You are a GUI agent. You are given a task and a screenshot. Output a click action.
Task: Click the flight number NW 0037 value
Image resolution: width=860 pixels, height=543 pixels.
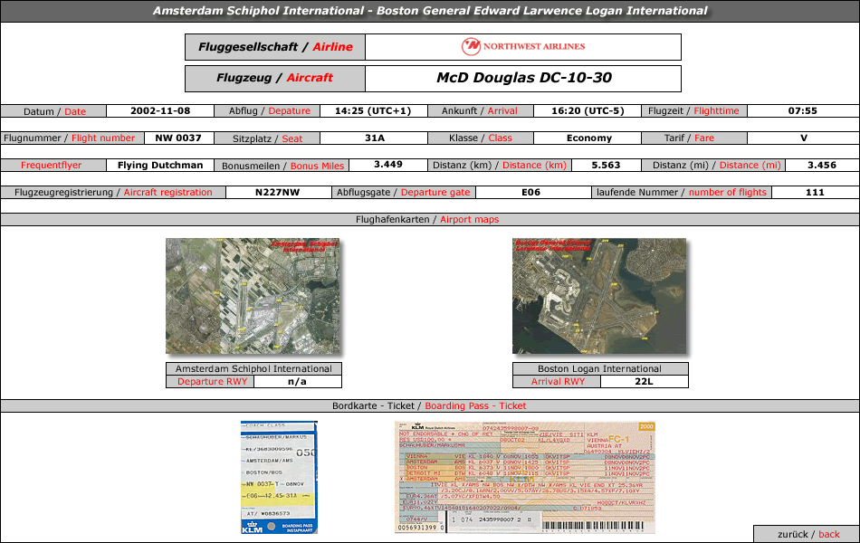[x=178, y=138]
